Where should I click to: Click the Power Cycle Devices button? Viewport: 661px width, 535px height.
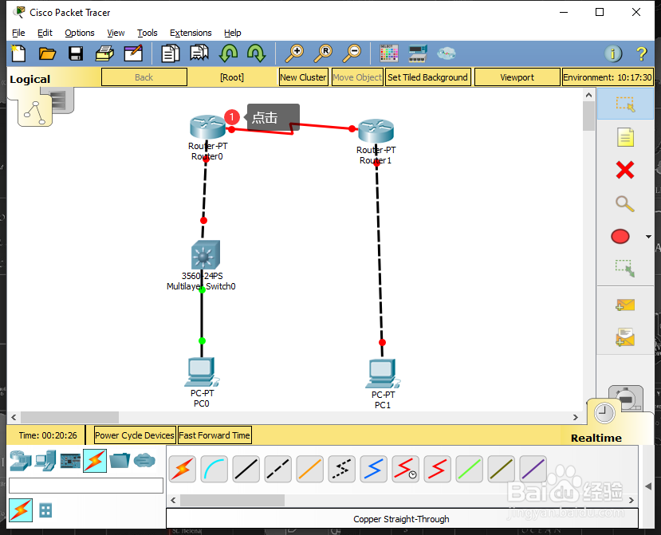click(x=135, y=435)
